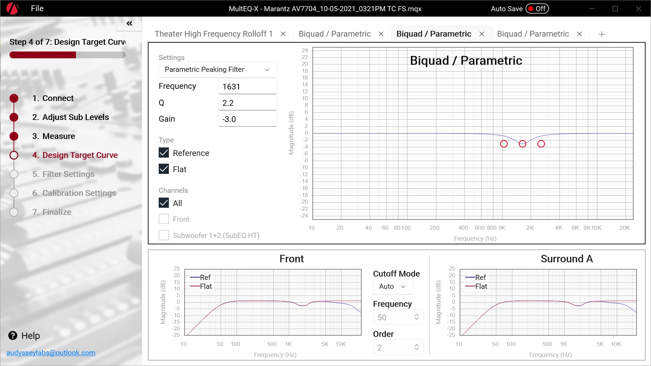The width and height of the screenshot is (651, 366).
Task: Add a new filter tab with plus icon
Action: (x=601, y=34)
